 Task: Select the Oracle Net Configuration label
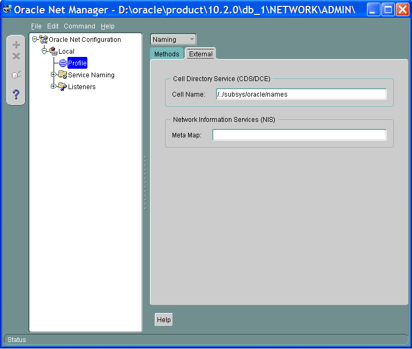point(85,40)
